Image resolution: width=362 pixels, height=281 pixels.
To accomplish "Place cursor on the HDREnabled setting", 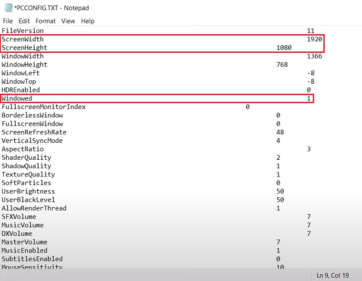I will pyautogui.click(x=20, y=90).
